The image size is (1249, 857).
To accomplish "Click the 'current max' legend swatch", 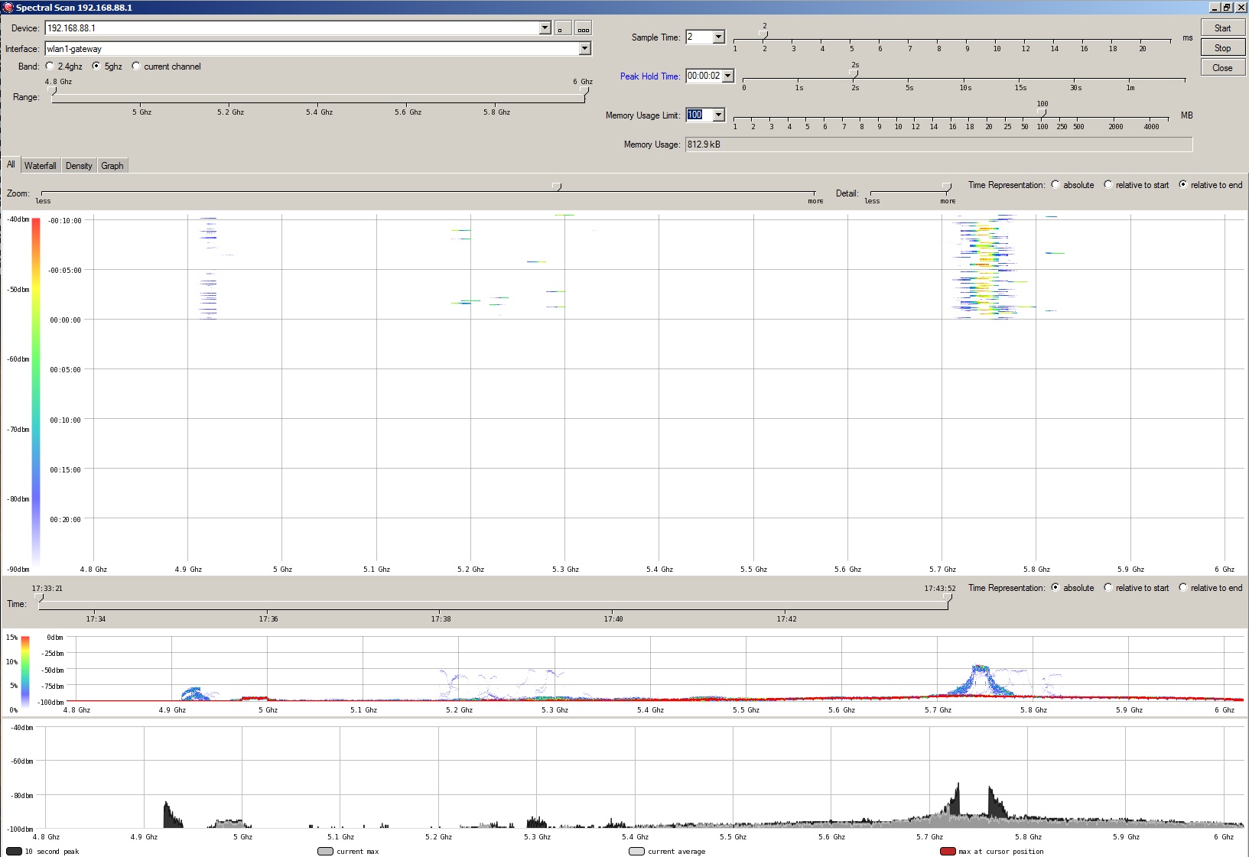I will coord(325,851).
